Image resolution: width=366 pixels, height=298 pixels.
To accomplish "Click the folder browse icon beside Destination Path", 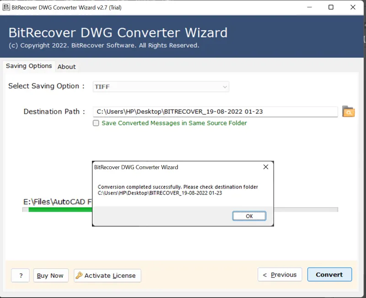I will (x=349, y=112).
